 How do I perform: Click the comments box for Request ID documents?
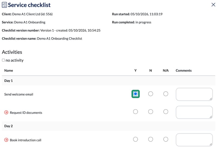(194, 112)
